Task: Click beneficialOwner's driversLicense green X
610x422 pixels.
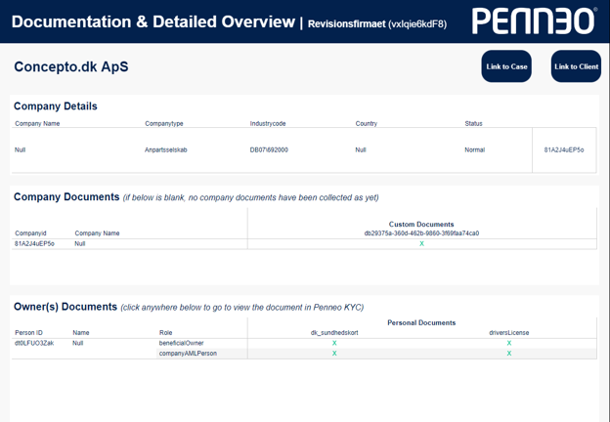Action: coord(509,343)
